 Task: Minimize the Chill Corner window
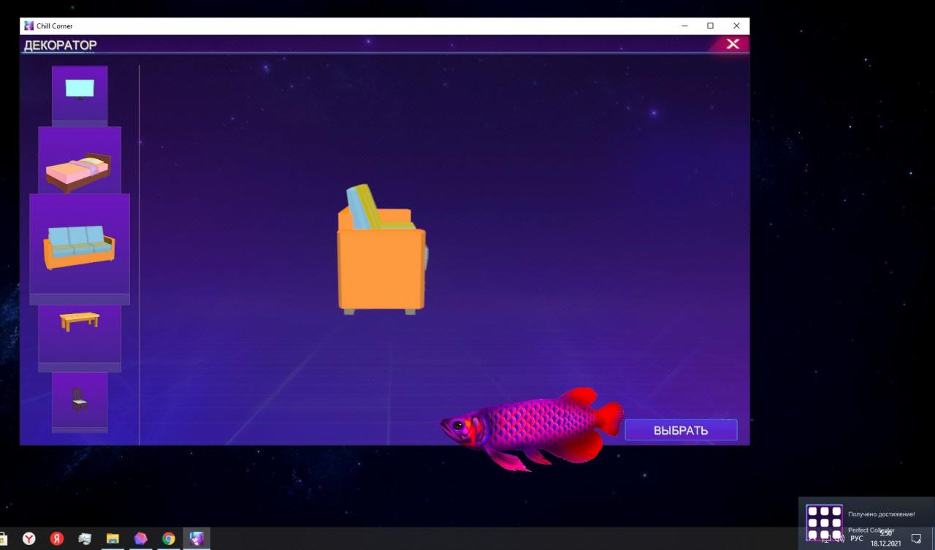(684, 26)
